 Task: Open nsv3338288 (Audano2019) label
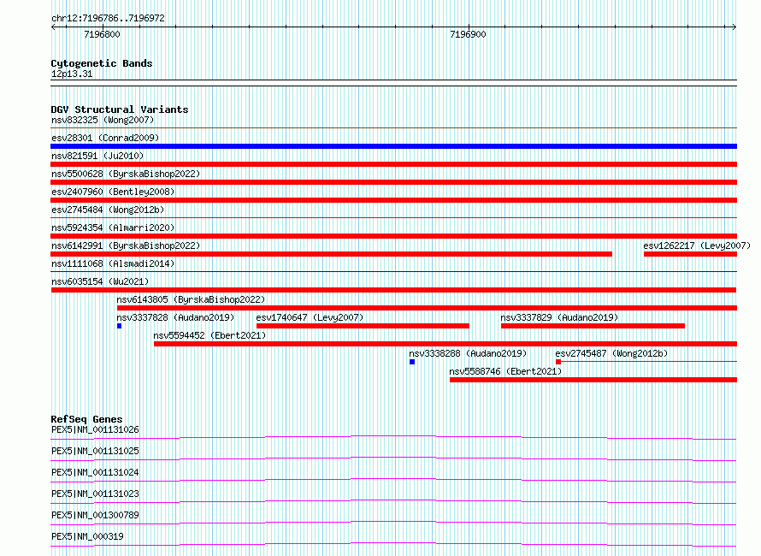pyautogui.click(x=468, y=353)
